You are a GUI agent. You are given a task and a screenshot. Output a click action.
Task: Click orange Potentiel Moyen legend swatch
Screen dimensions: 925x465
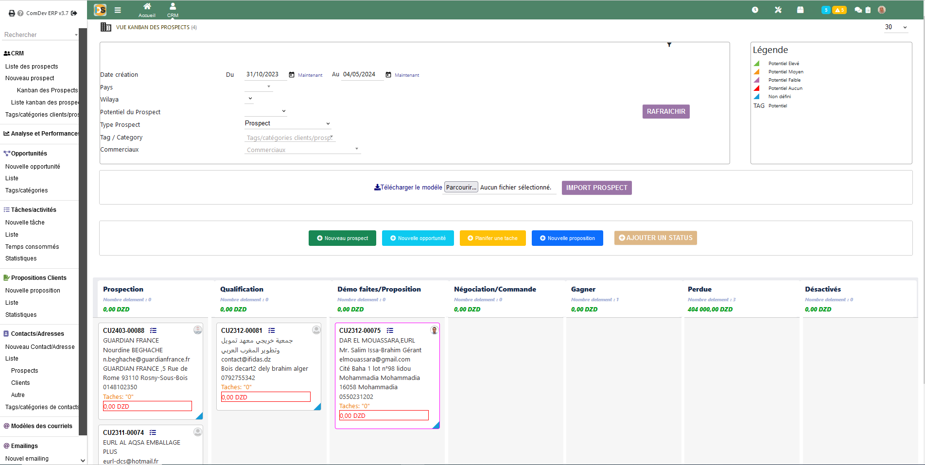[757, 71]
